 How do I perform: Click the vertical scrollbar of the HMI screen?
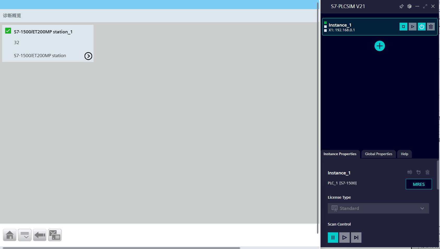click(x=318, y=118)
